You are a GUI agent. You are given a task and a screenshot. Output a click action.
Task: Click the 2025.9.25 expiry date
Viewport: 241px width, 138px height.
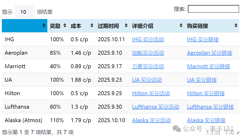point(110,93)
